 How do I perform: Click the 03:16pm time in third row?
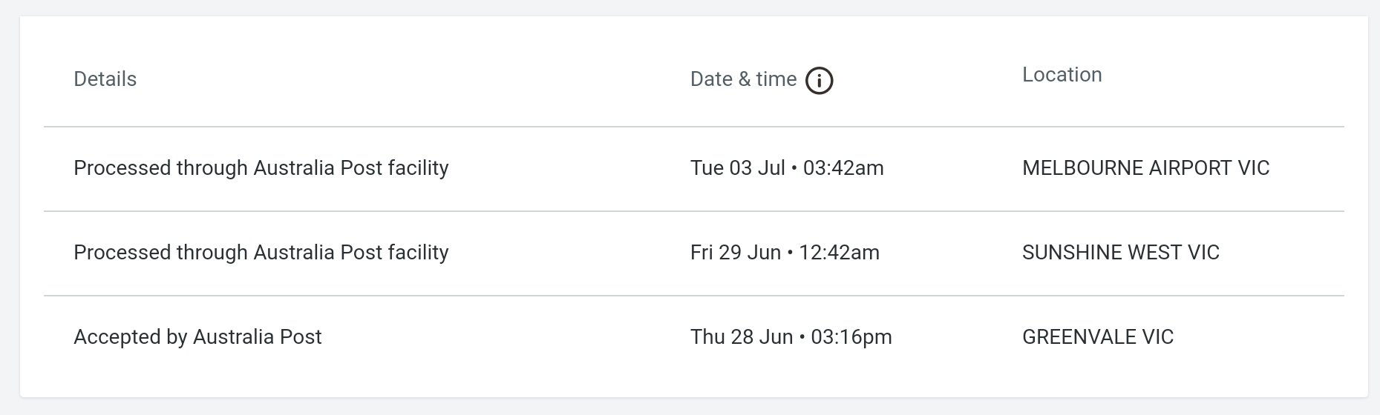coord(851,337)
